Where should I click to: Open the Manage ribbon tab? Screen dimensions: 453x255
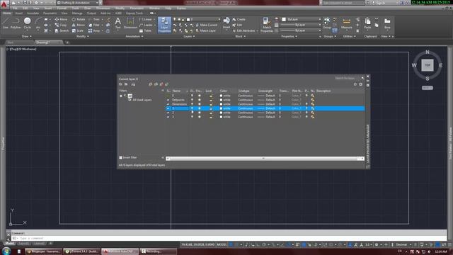point(77,13)
